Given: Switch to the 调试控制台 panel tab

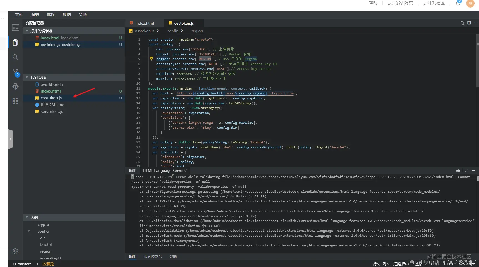Looking at the screenshot, I should [x=153, y=256].
